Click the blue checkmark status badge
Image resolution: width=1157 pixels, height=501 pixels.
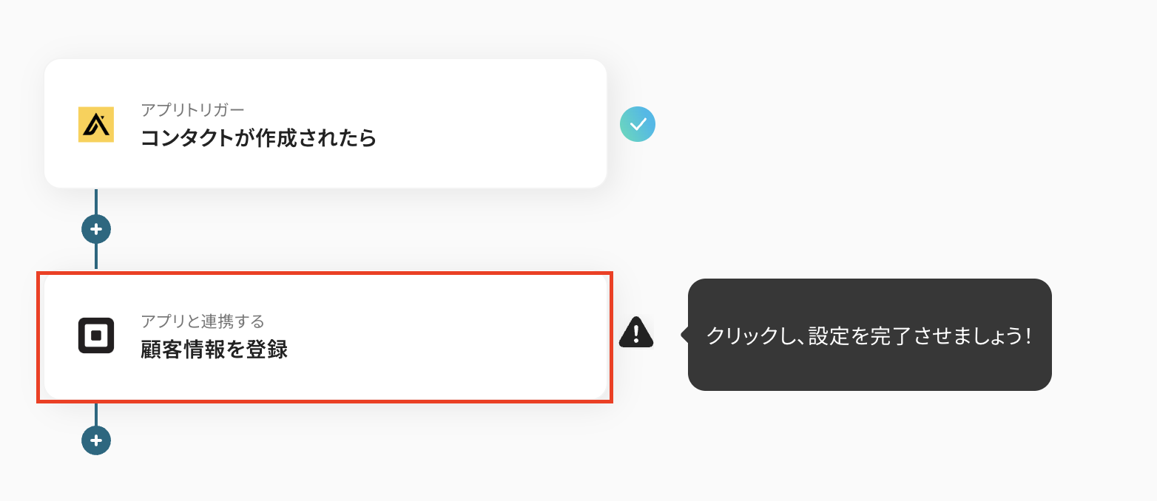[638, 124]
